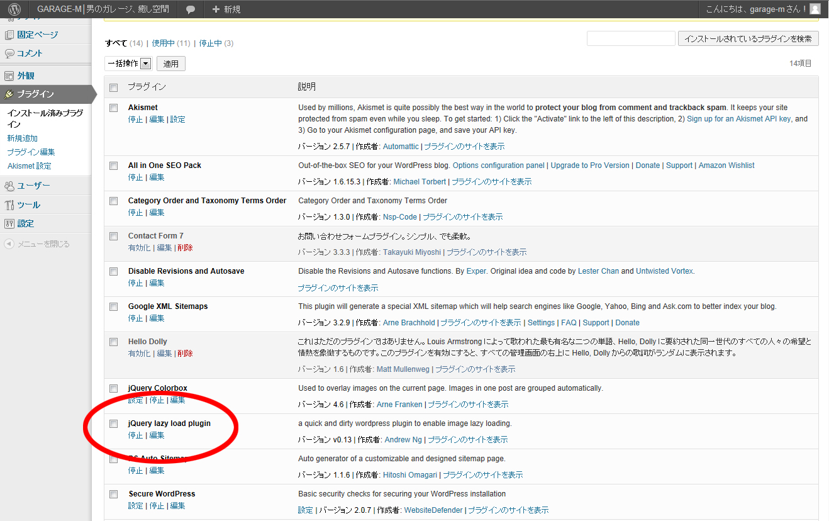The image size is (829, 521).
Task: Click the 適用 apply button
Action: point(171,64)
